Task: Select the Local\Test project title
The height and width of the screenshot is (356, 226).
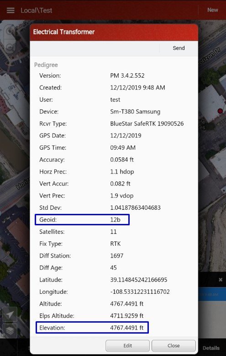Action: click(37, 11)
